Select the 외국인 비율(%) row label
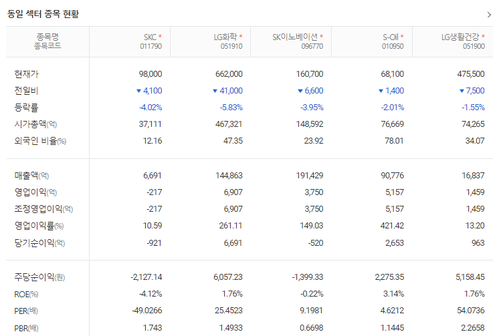499x336 pixels. point(40,141)
